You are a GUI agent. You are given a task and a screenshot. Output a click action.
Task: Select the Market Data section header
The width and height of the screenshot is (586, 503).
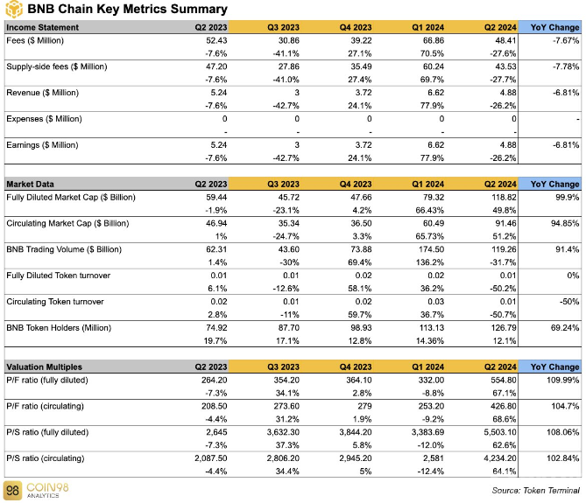[x=31, y=184]
